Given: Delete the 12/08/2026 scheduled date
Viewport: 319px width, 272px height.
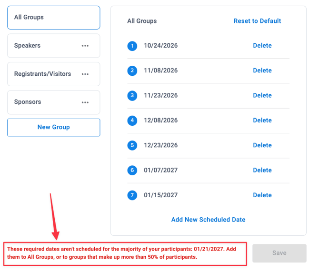Looking at the screenshot, I should 262,121.
